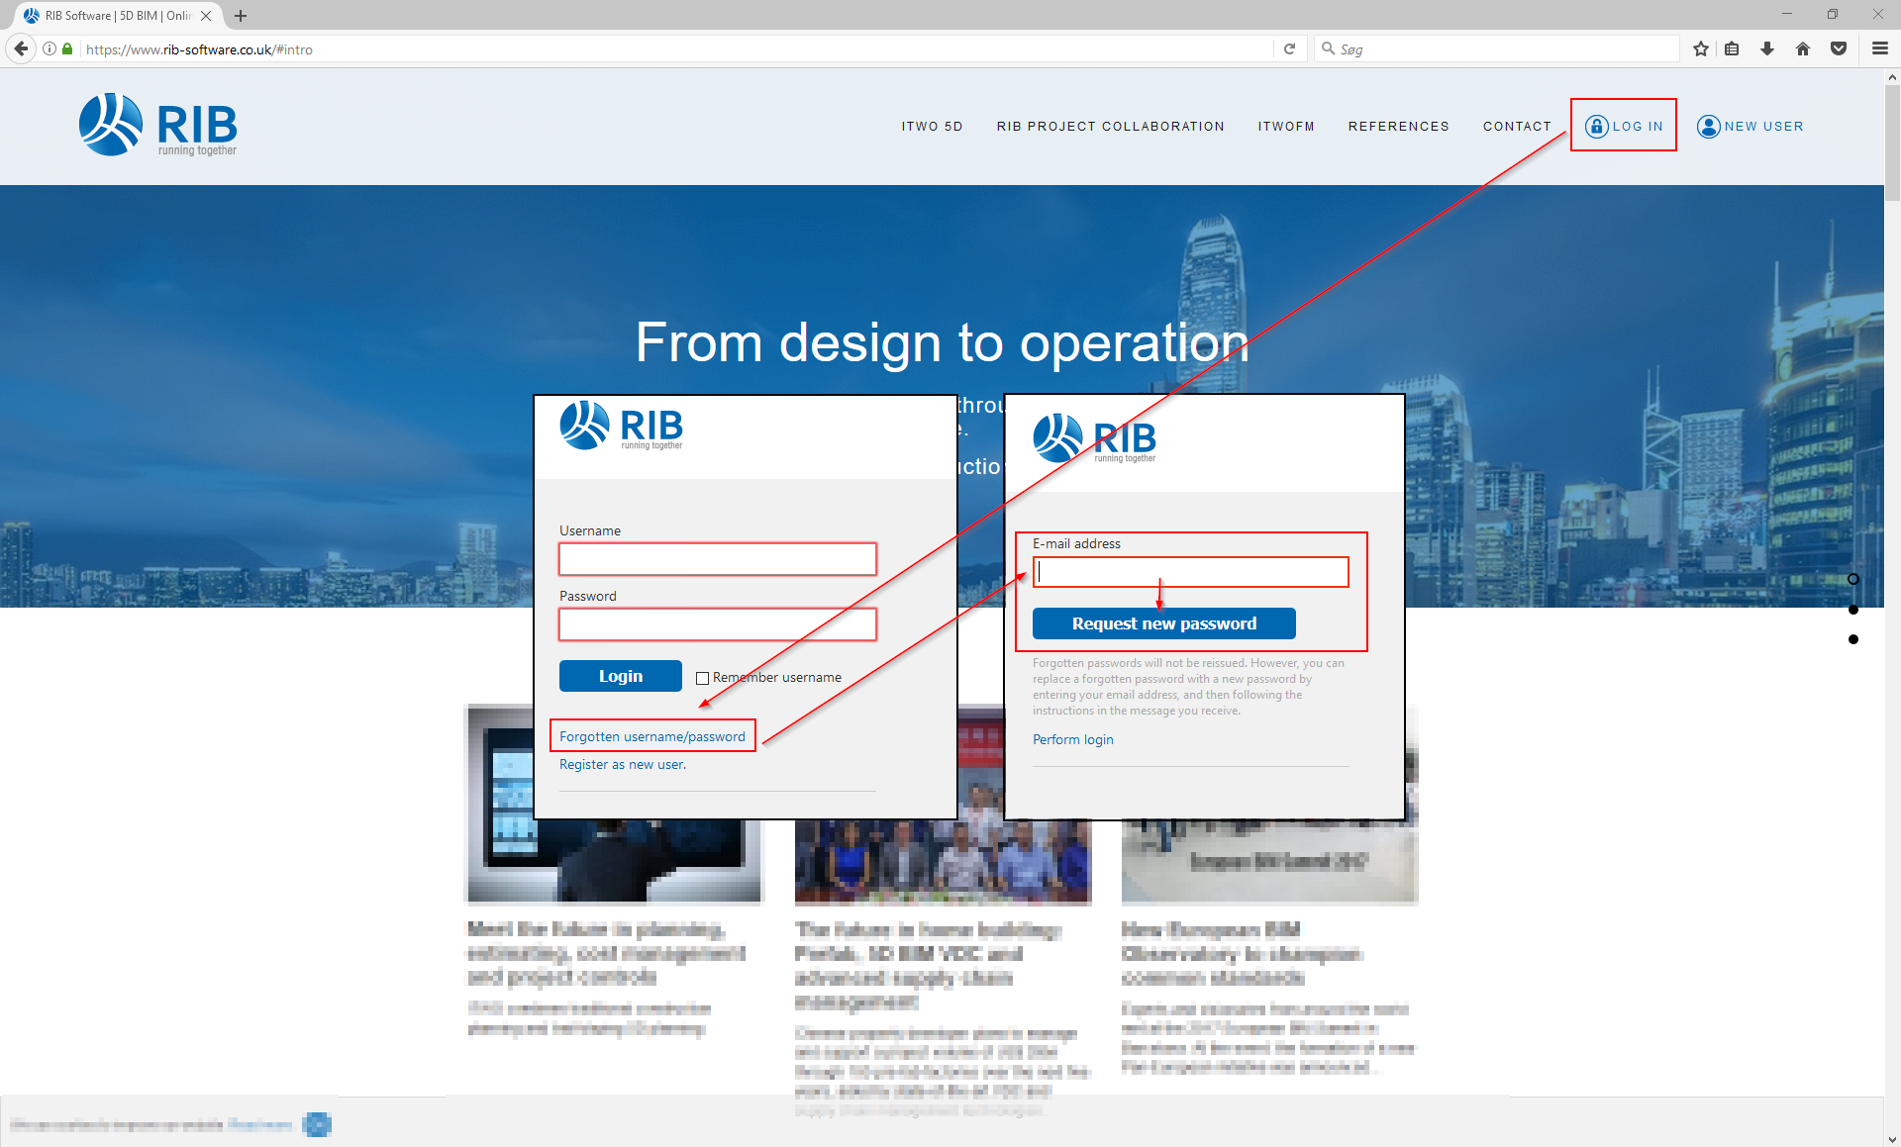Open the downloads arrow icon
The image size is (1901, 1147).
[x=1767, y=48]
